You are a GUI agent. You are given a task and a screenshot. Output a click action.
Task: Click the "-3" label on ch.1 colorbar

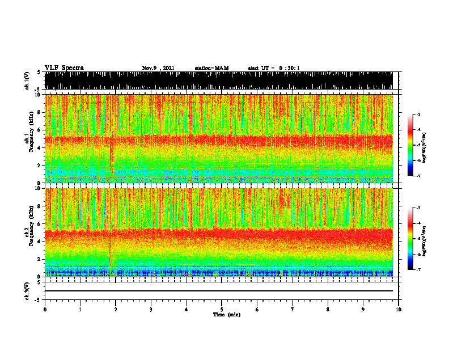tap(418, 115)
